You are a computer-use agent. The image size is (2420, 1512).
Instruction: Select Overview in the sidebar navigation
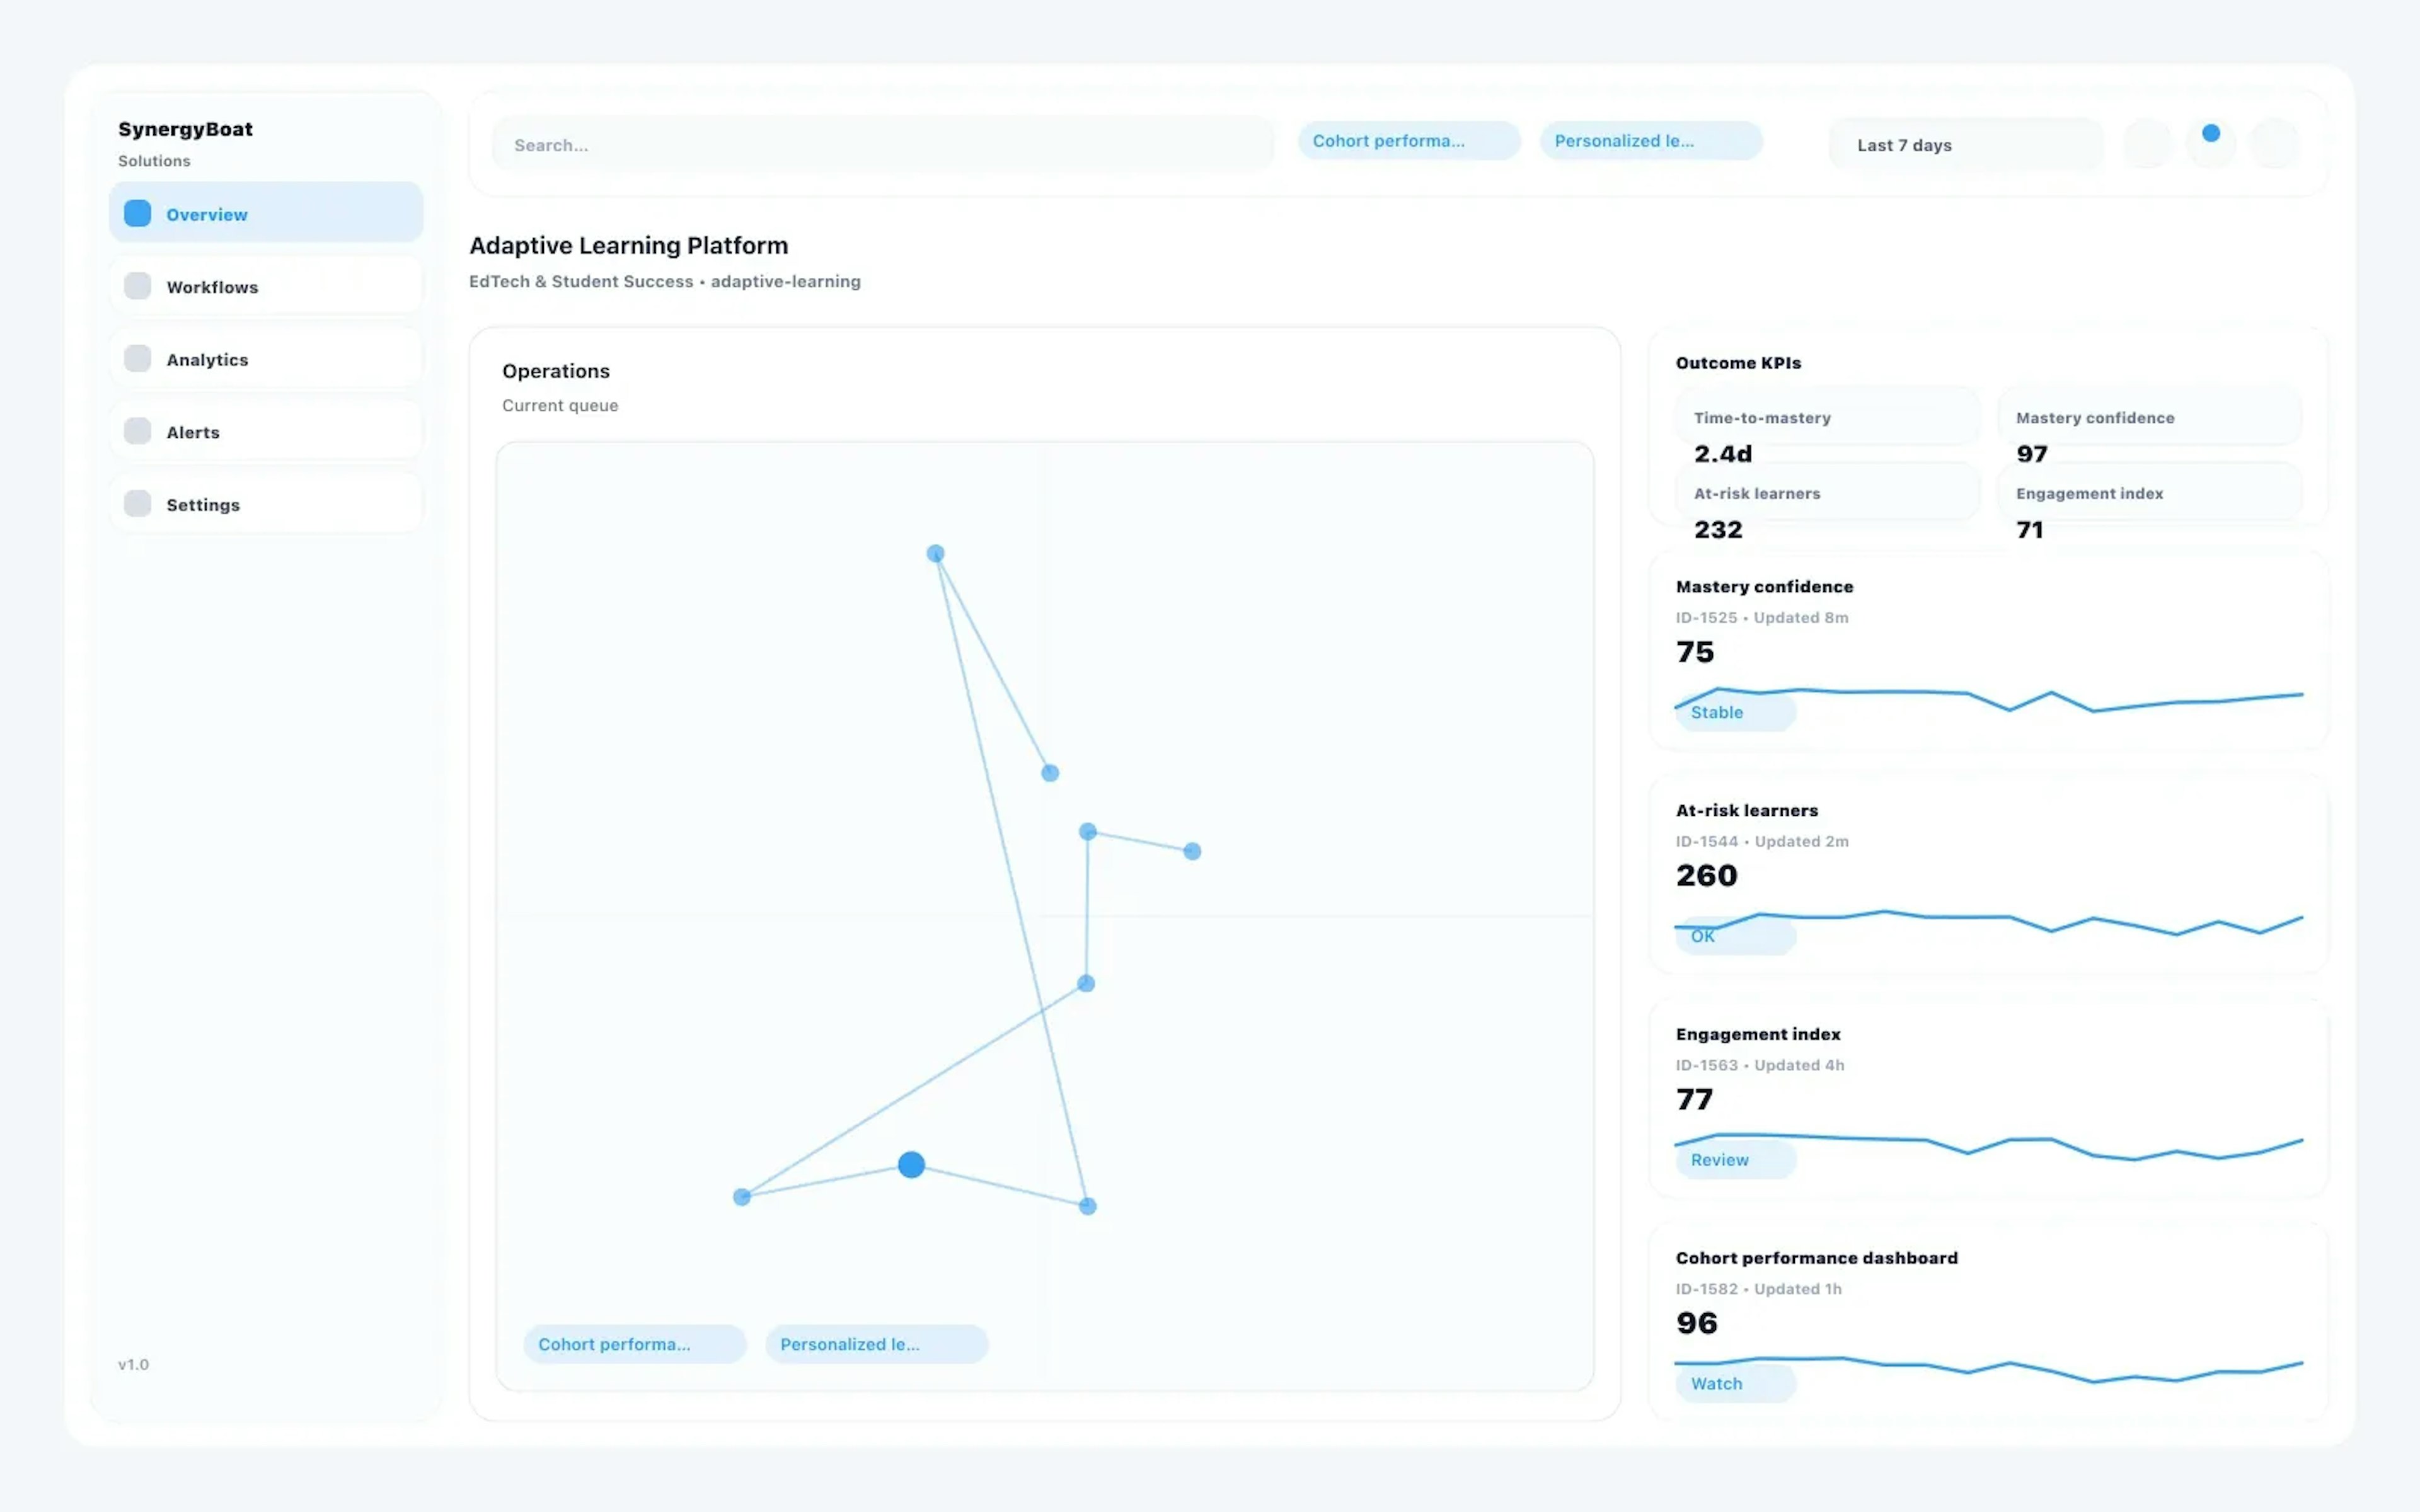coord(207,214)
